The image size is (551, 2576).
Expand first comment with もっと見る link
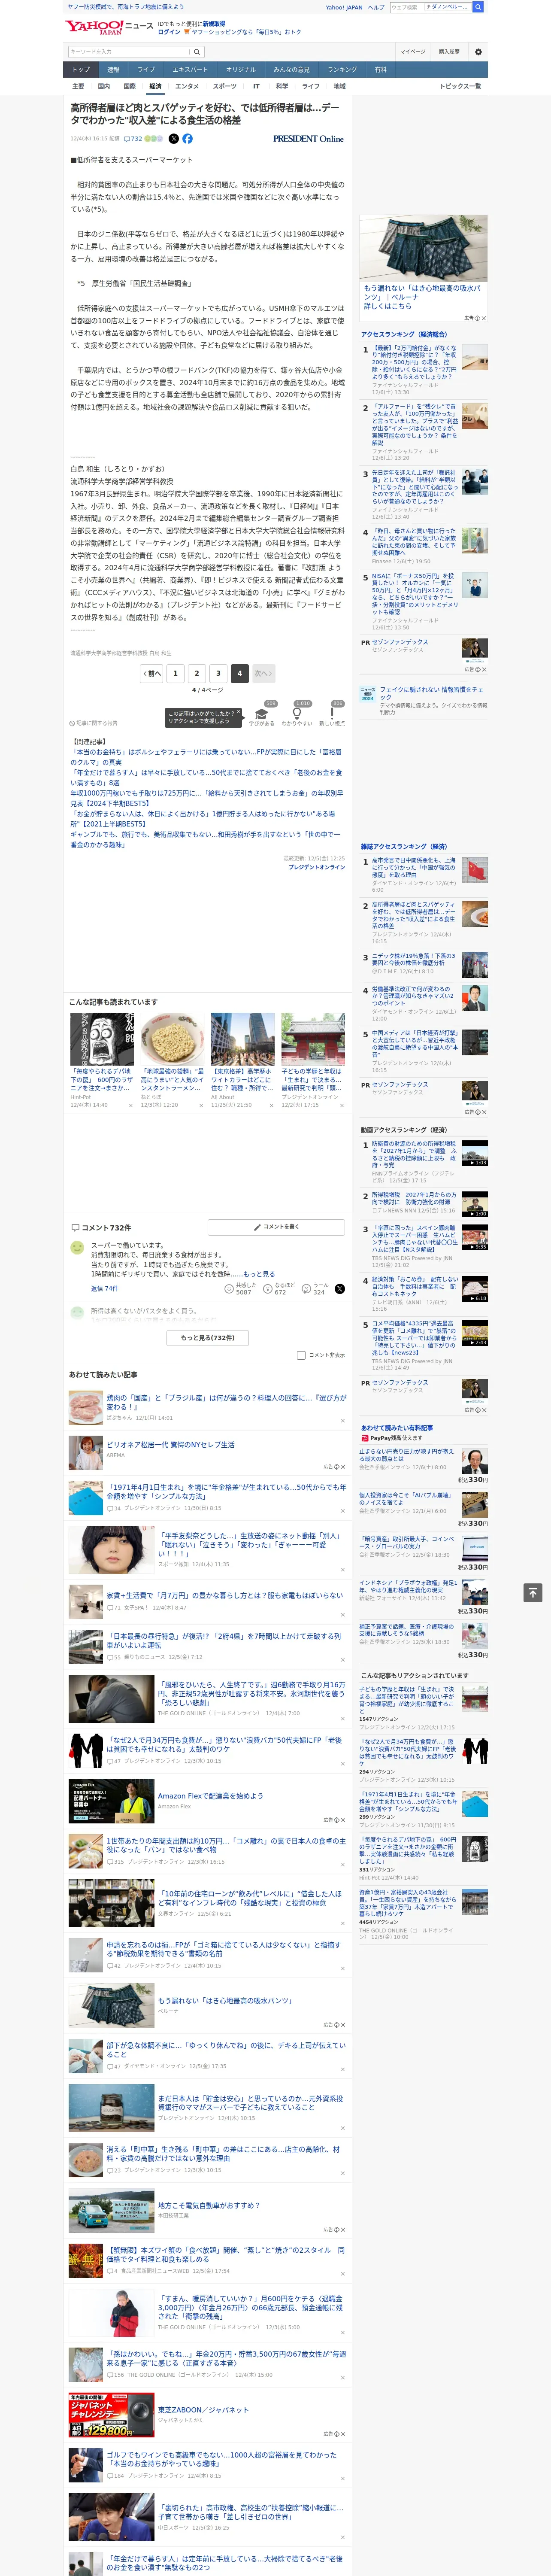click(x=259, y=1274)
